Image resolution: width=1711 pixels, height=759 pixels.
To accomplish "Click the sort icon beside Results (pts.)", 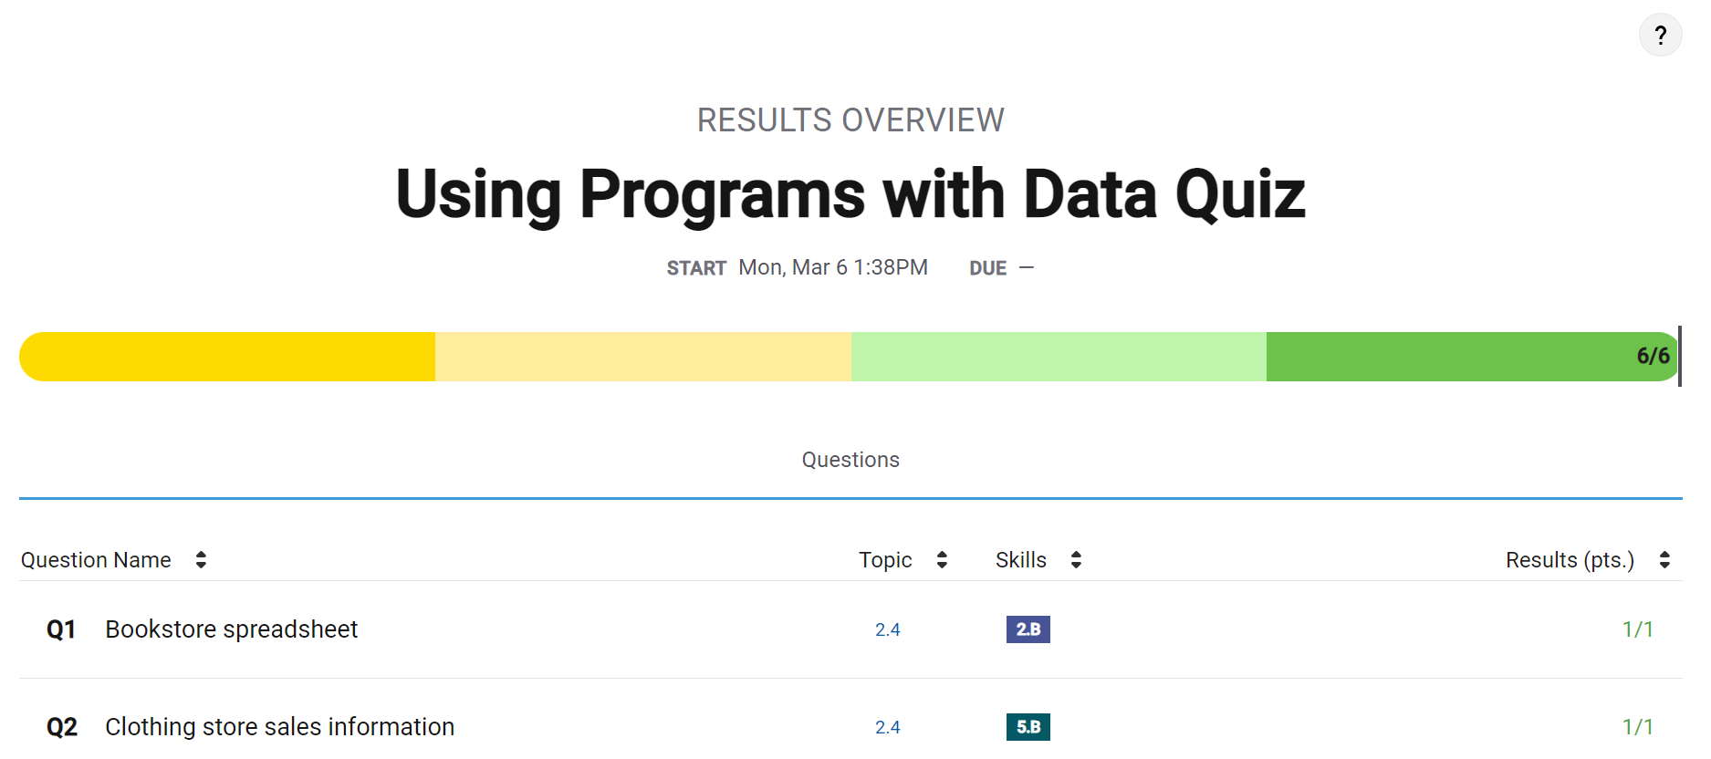I will coord(1663,559).
